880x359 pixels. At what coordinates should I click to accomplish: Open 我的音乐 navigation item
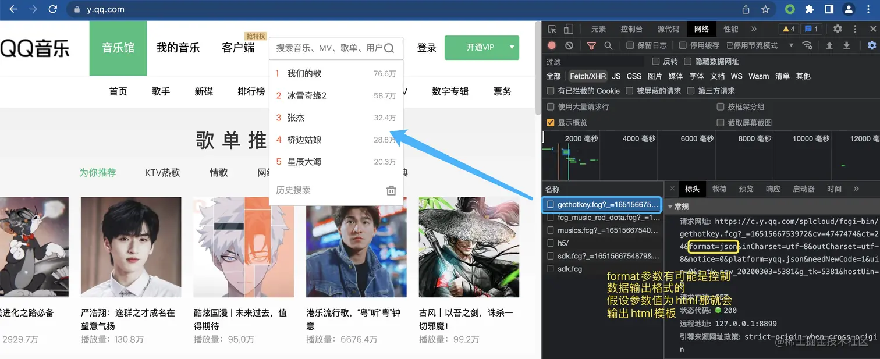point(178,48)
